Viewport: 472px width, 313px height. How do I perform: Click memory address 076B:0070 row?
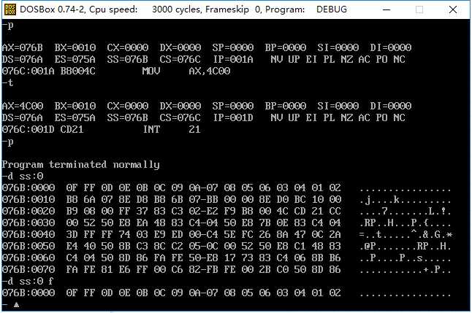click(227, 269)
